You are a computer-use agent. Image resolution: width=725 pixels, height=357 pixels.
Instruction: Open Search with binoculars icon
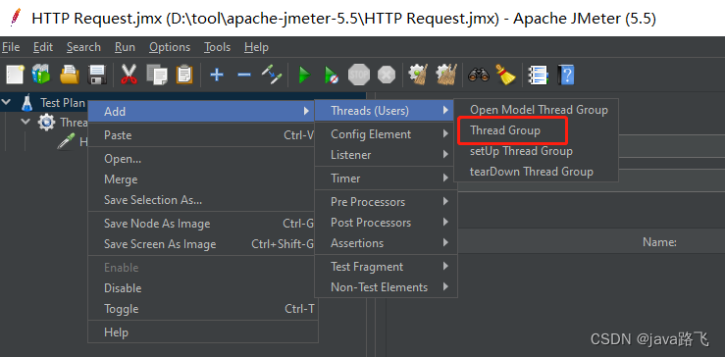[x=478, y=74]
